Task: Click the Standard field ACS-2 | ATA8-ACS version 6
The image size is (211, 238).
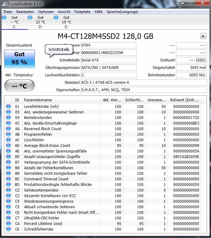Action: point(144,82)
